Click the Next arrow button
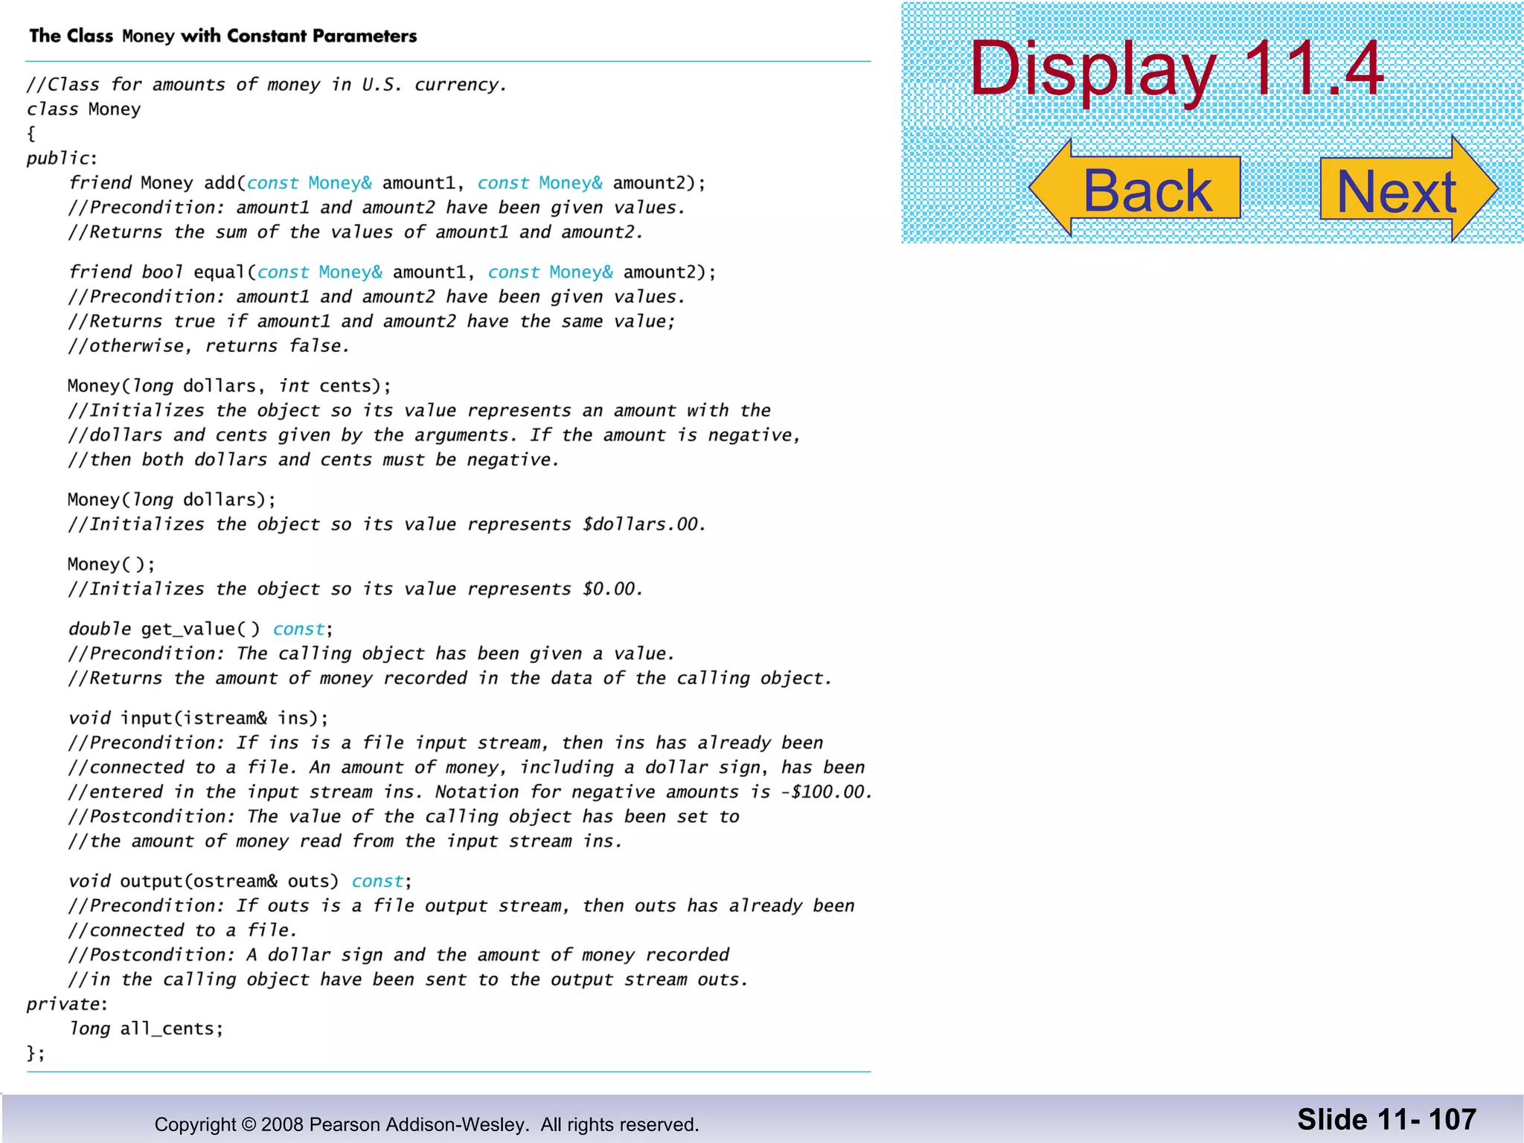Viewport: 1524px width, 1143px height. click(1409, 188)
